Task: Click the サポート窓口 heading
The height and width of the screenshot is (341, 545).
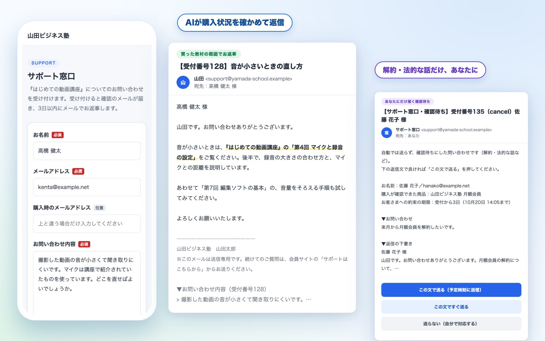Action: point(51,76)
